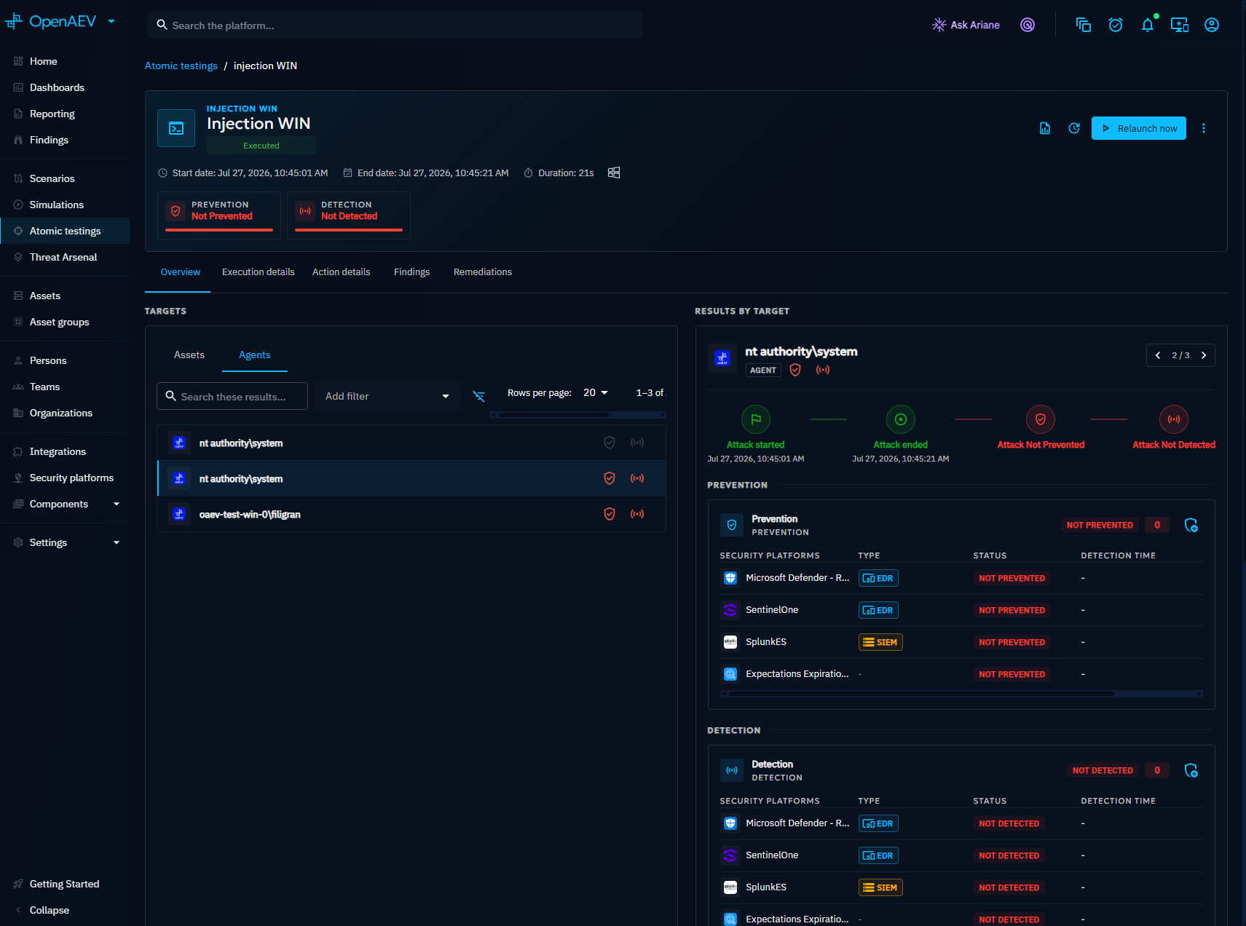This screenshot has width=1246, height=926.
Task: Open the Rows per page 20 dropdown
Action: click(596, 392)
